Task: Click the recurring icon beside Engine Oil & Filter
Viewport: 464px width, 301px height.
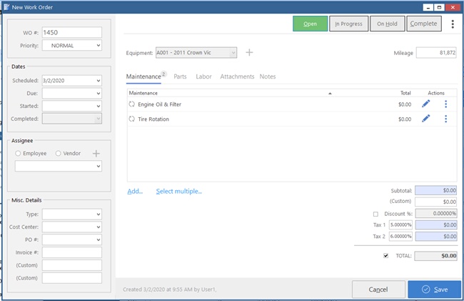Action: 131,104
